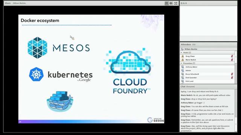
Task: Click presenter icon beside Bruce Schuchardt
Action: (x=183, y=74)
